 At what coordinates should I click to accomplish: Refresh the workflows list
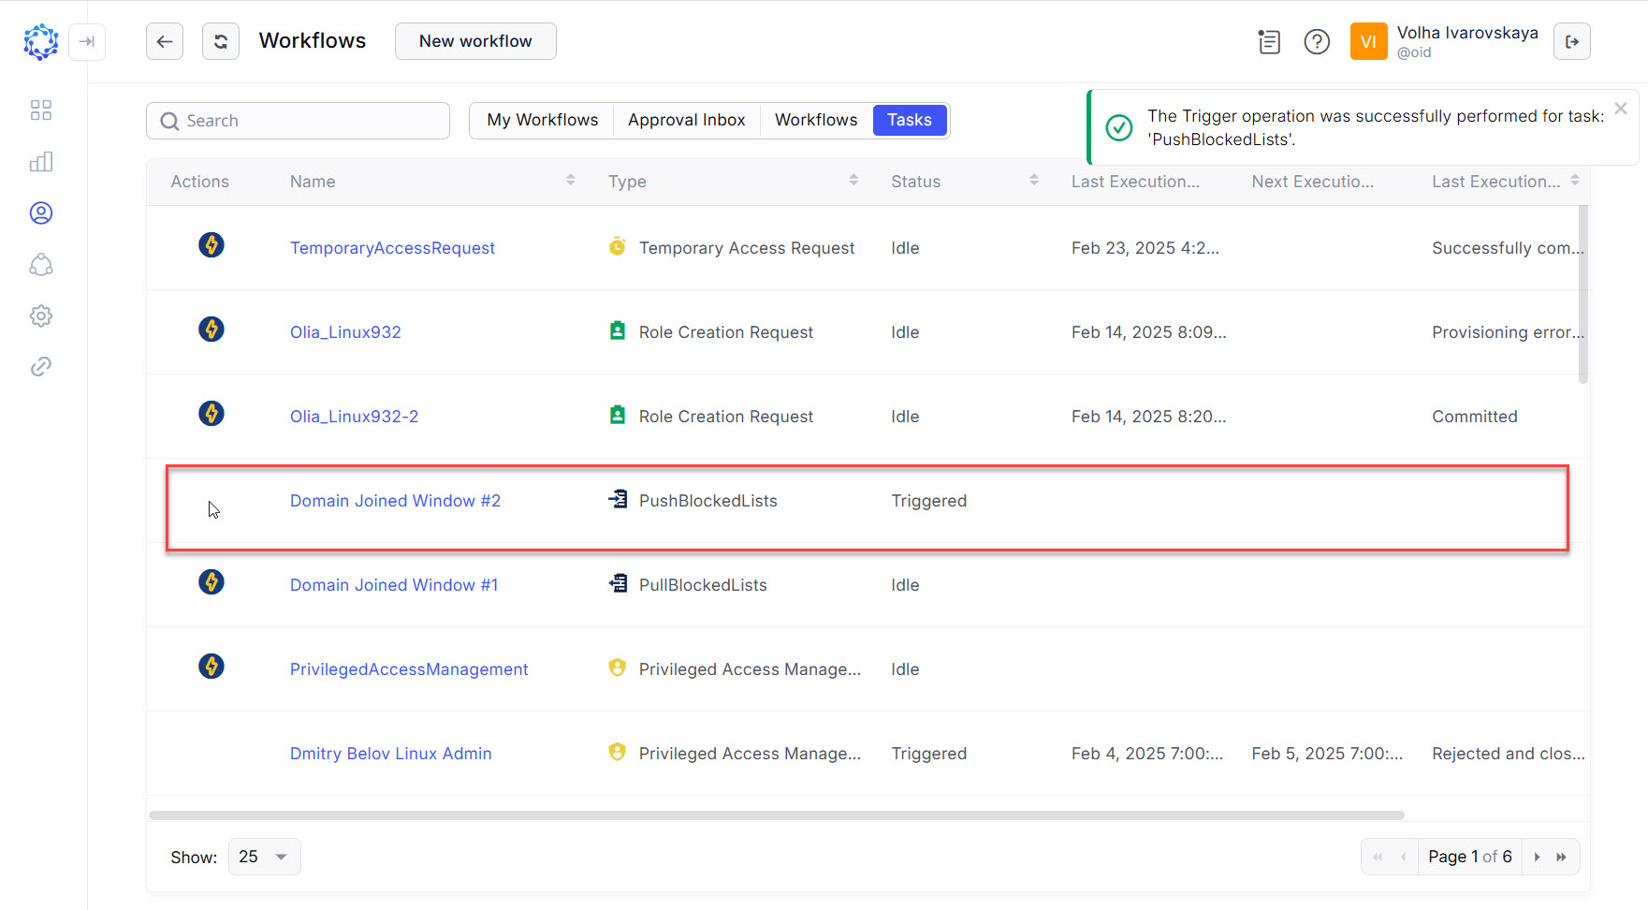[x=221, y=41]
